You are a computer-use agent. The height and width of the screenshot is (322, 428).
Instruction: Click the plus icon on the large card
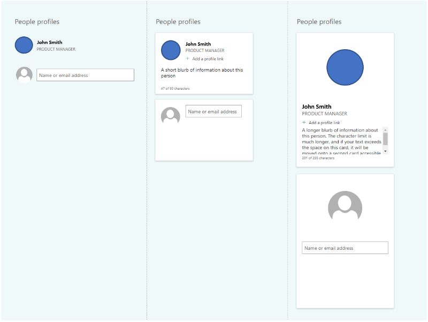pos(304,122)
